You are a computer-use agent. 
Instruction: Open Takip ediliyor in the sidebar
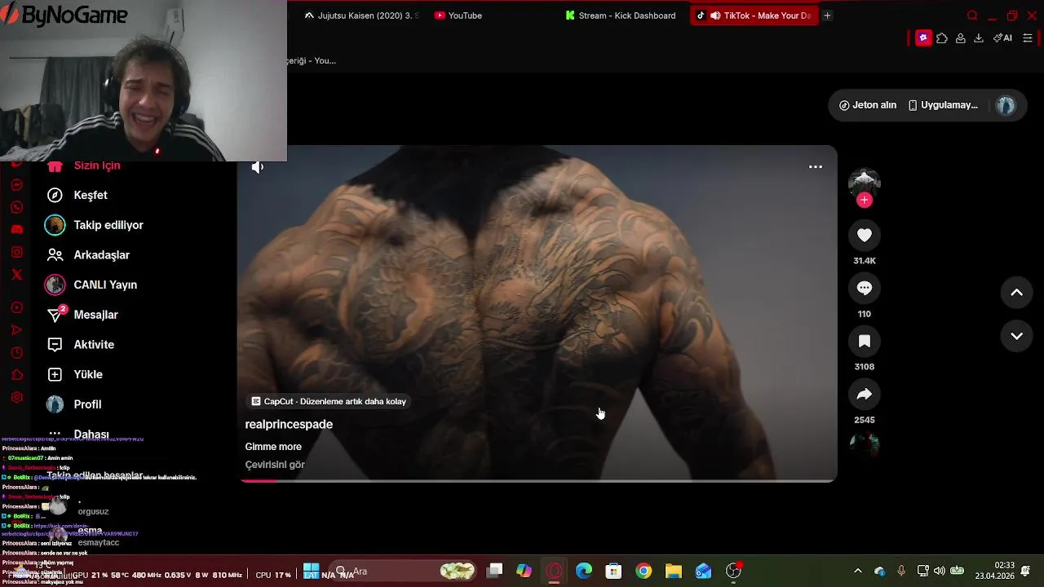108,225
